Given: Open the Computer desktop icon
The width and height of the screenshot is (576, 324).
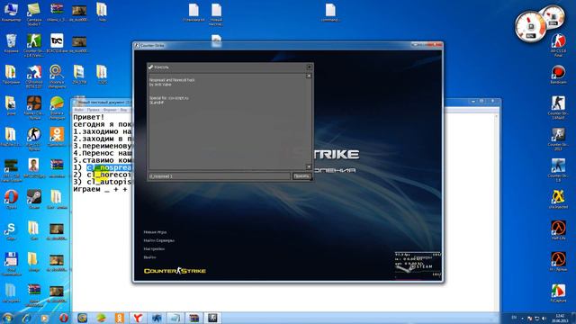Looking at the screenshot, I should coord(11,12).
